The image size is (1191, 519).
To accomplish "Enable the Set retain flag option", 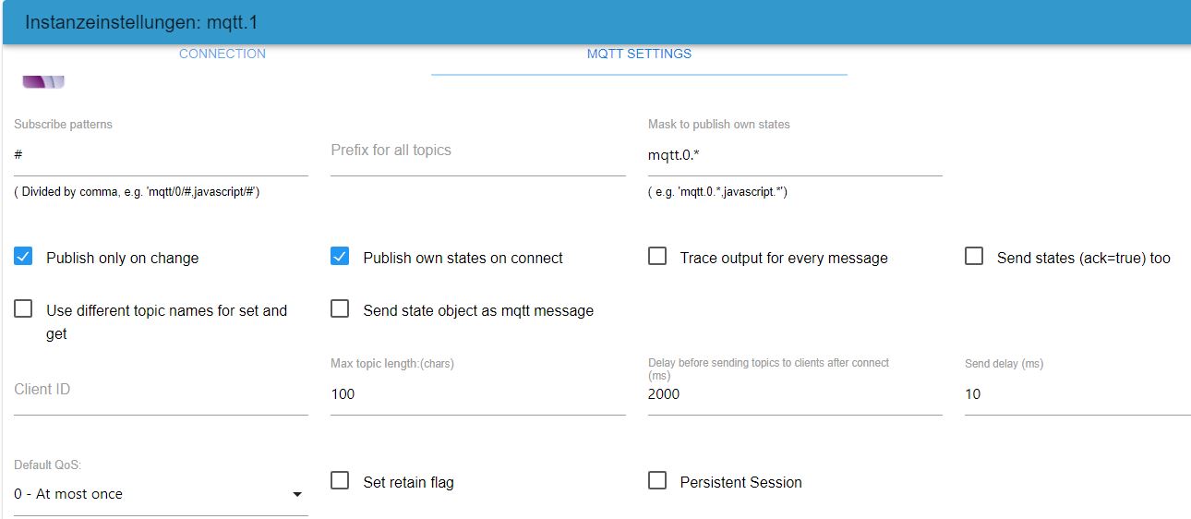I will pyautogui.click(x=340, y=481).
